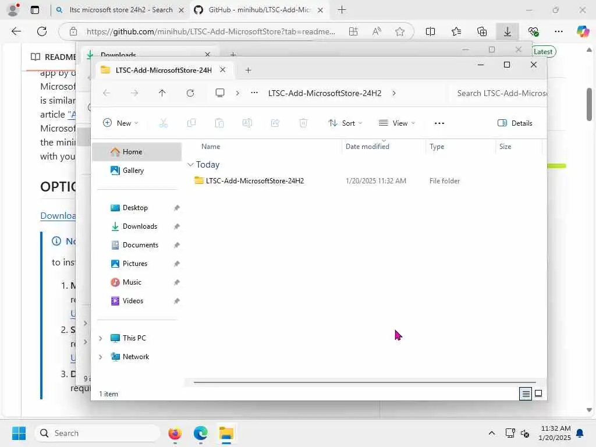The width and height of the screenshot is (596, 447).
Task: Open Music quick access folder
Action: click(137, 282)
